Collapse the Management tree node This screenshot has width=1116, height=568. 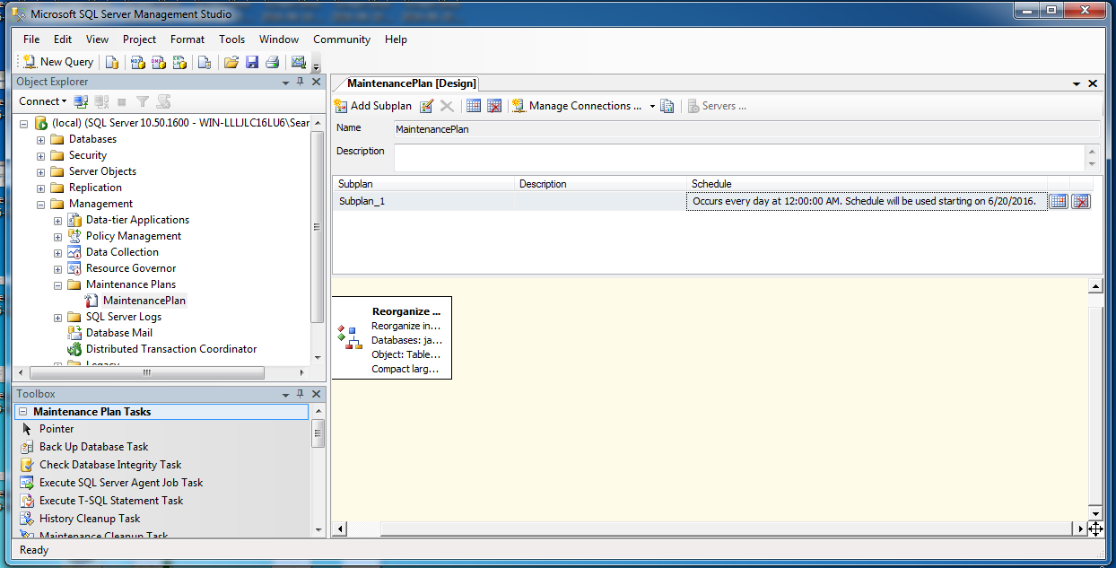[x=40, y=204]
